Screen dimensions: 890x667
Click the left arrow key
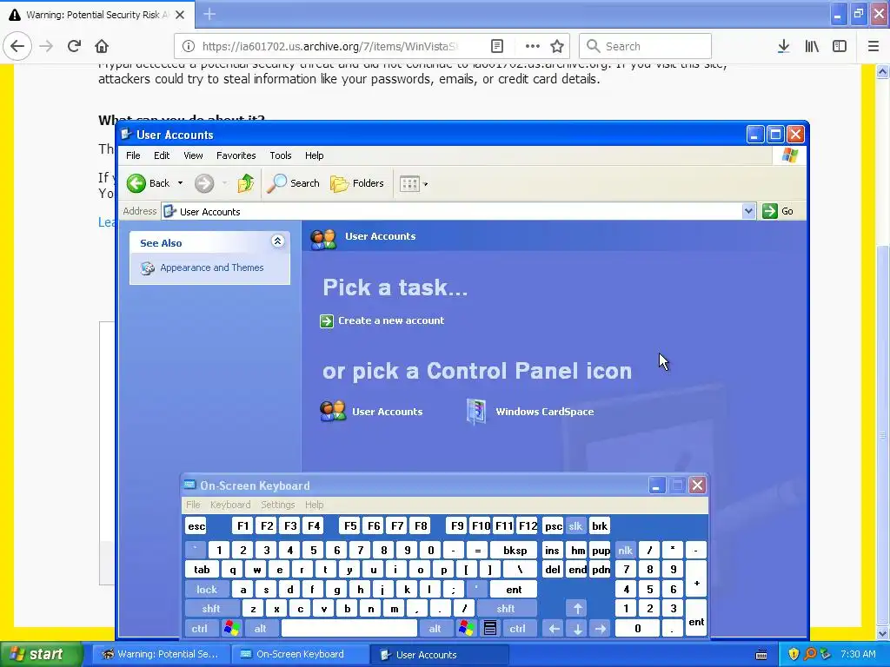click(x=554, y=629)
